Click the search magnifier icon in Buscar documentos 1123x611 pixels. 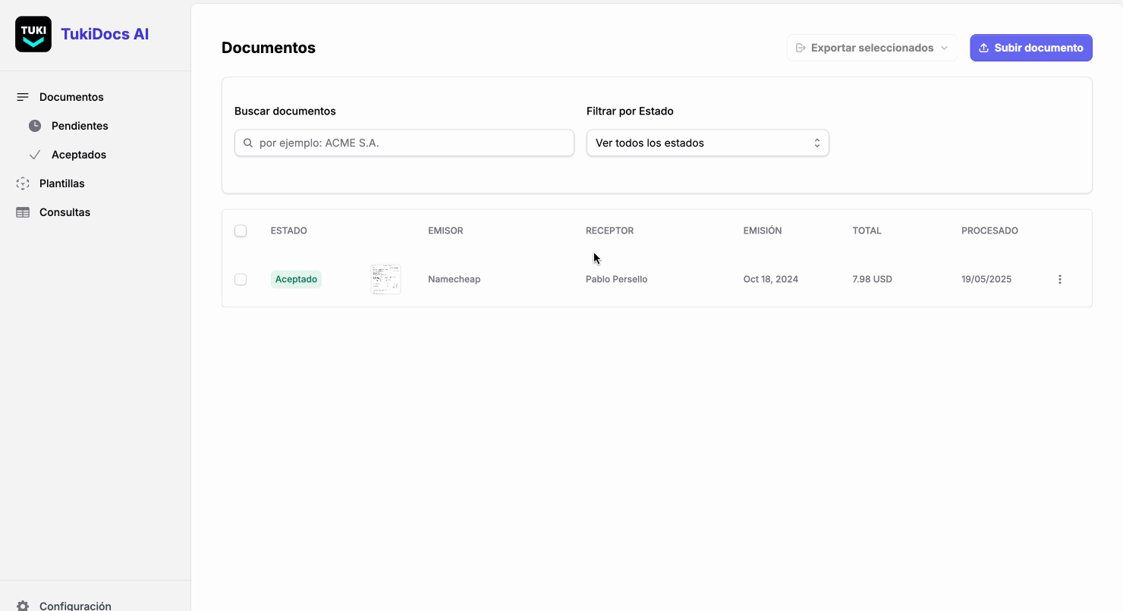point(247,143)
